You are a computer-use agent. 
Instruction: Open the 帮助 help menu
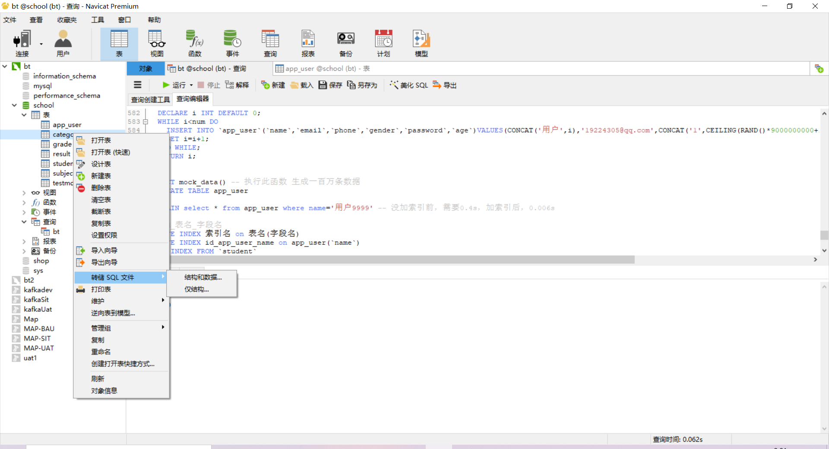[x=154, y=20]
